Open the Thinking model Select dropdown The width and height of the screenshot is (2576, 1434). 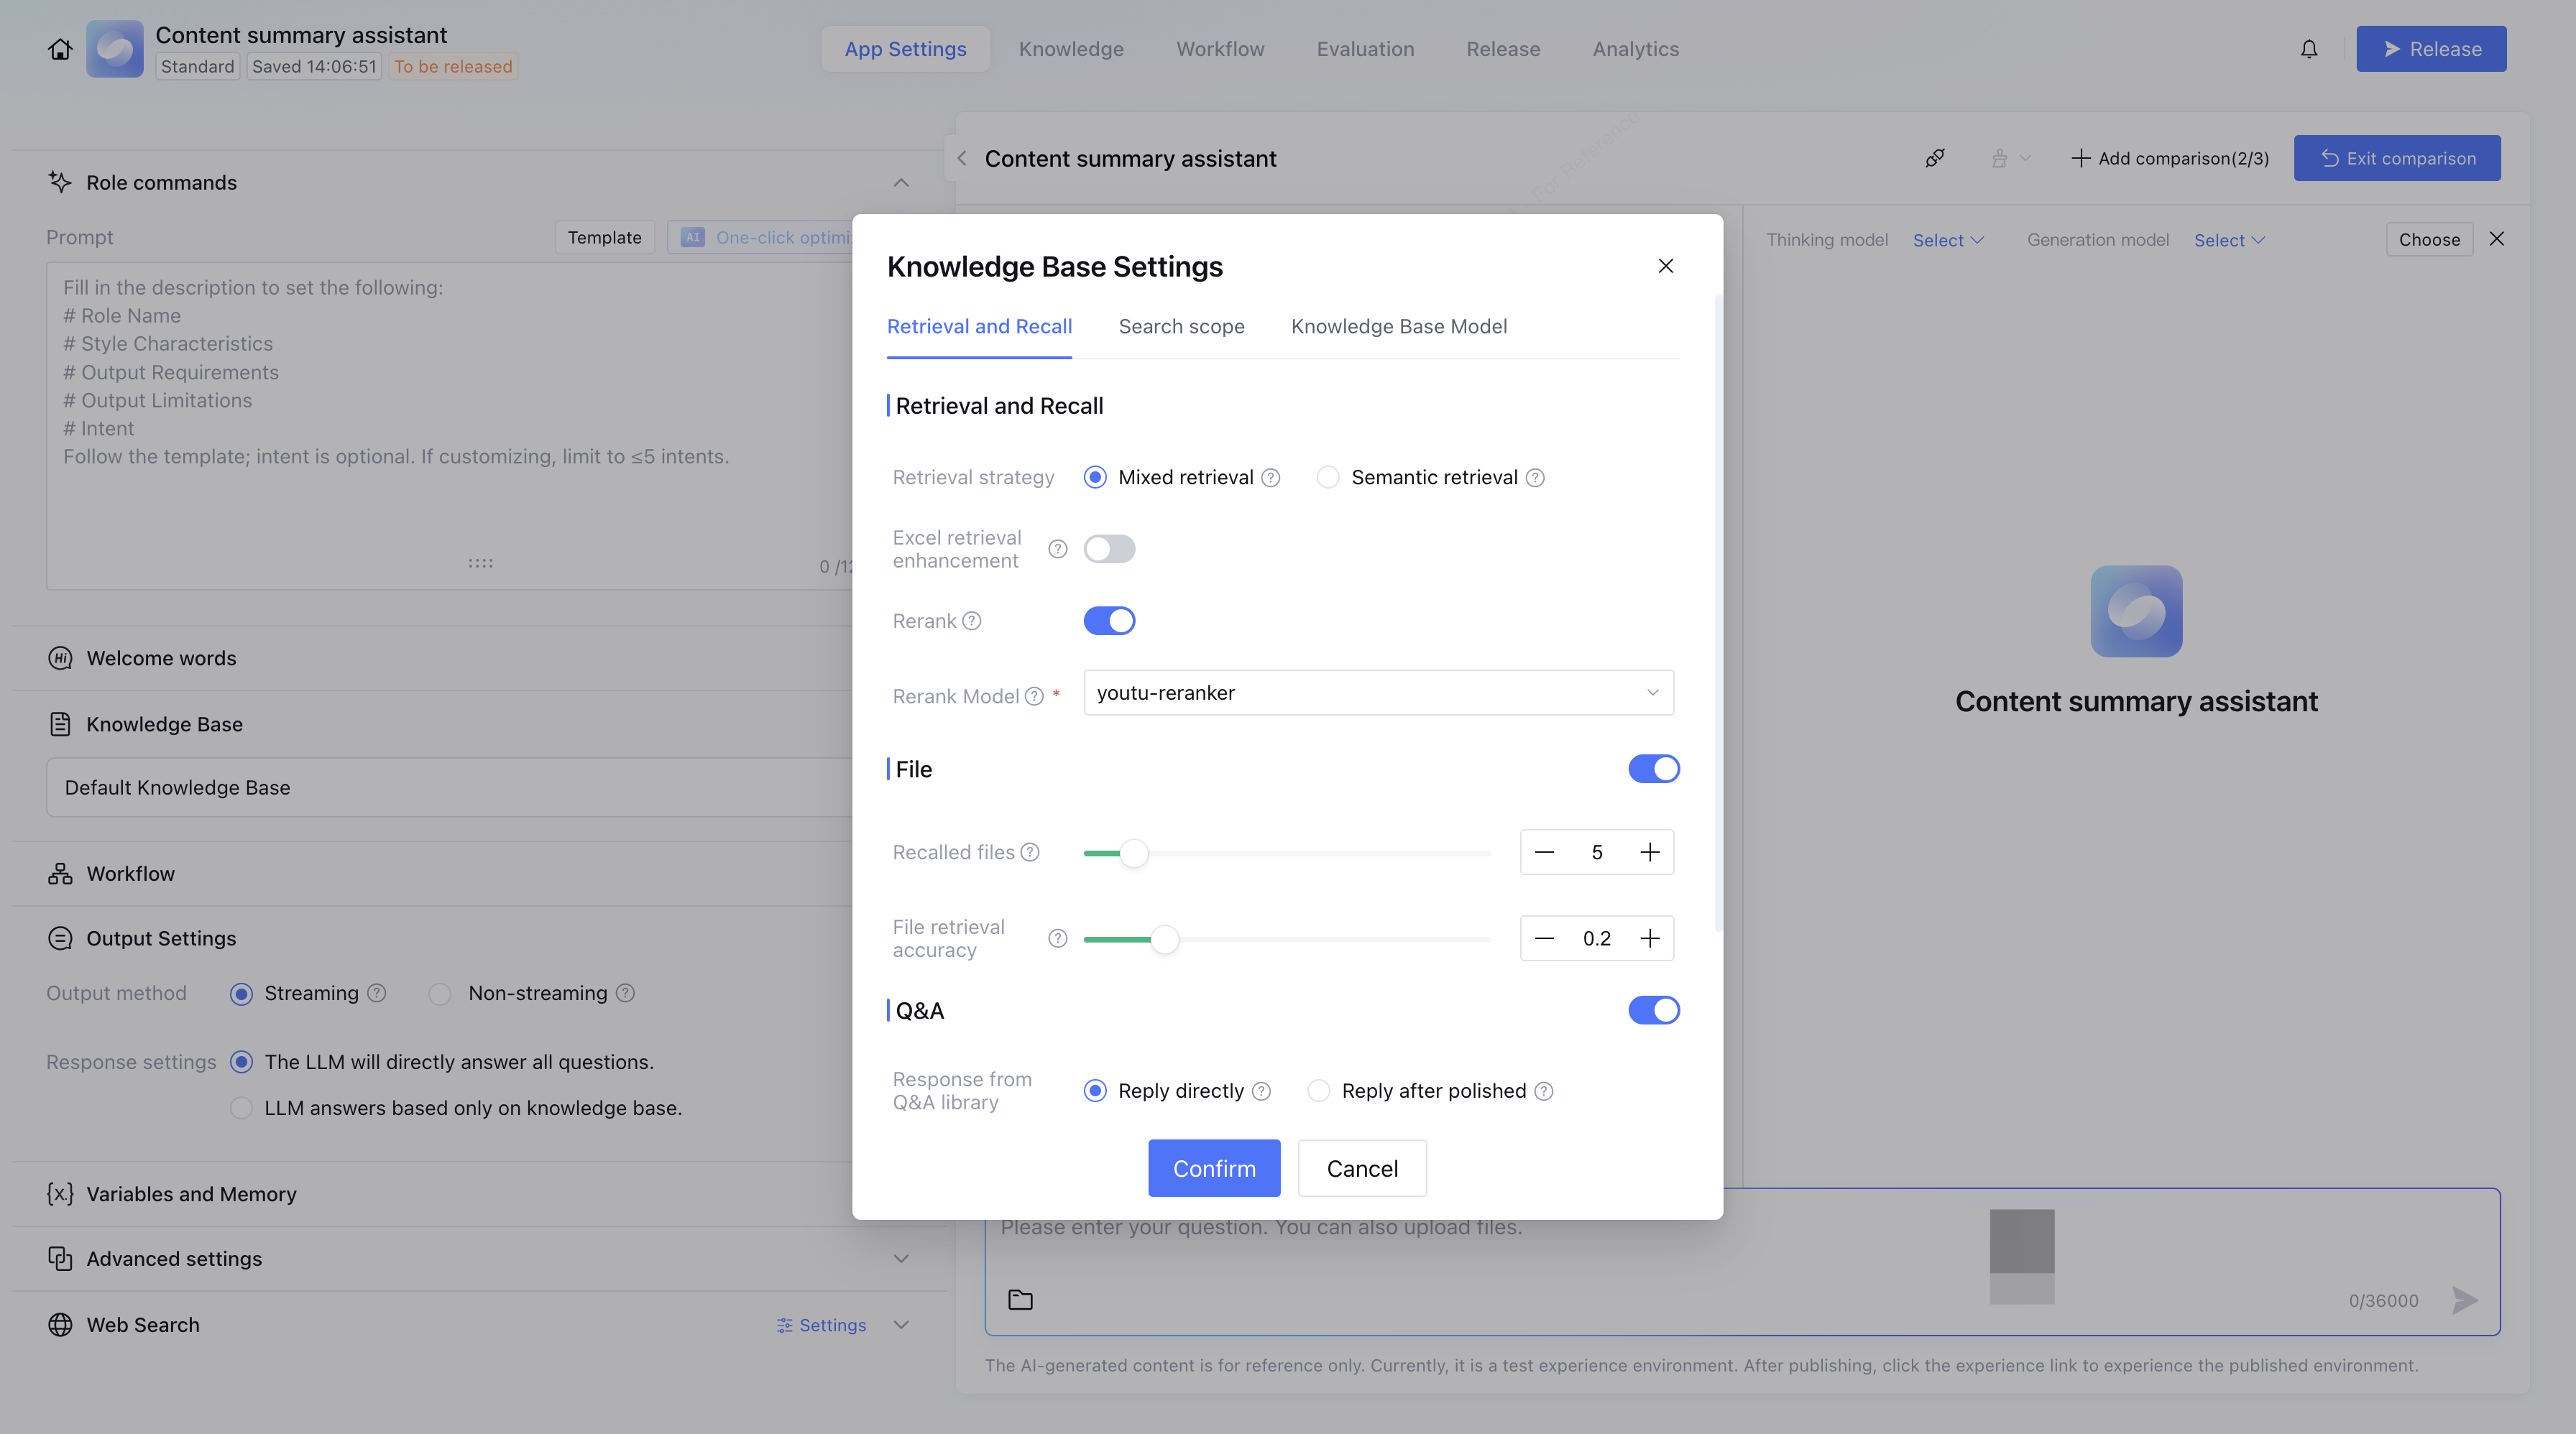tap(1947, 240)
